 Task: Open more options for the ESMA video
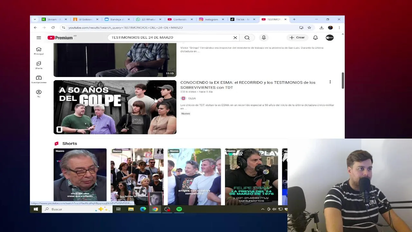point(330,82)
